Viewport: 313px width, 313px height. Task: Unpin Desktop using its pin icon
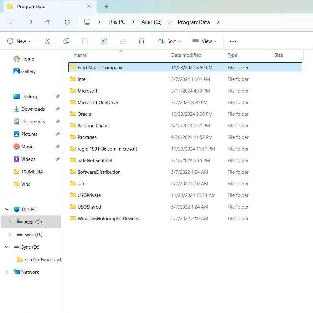[58, 96]
